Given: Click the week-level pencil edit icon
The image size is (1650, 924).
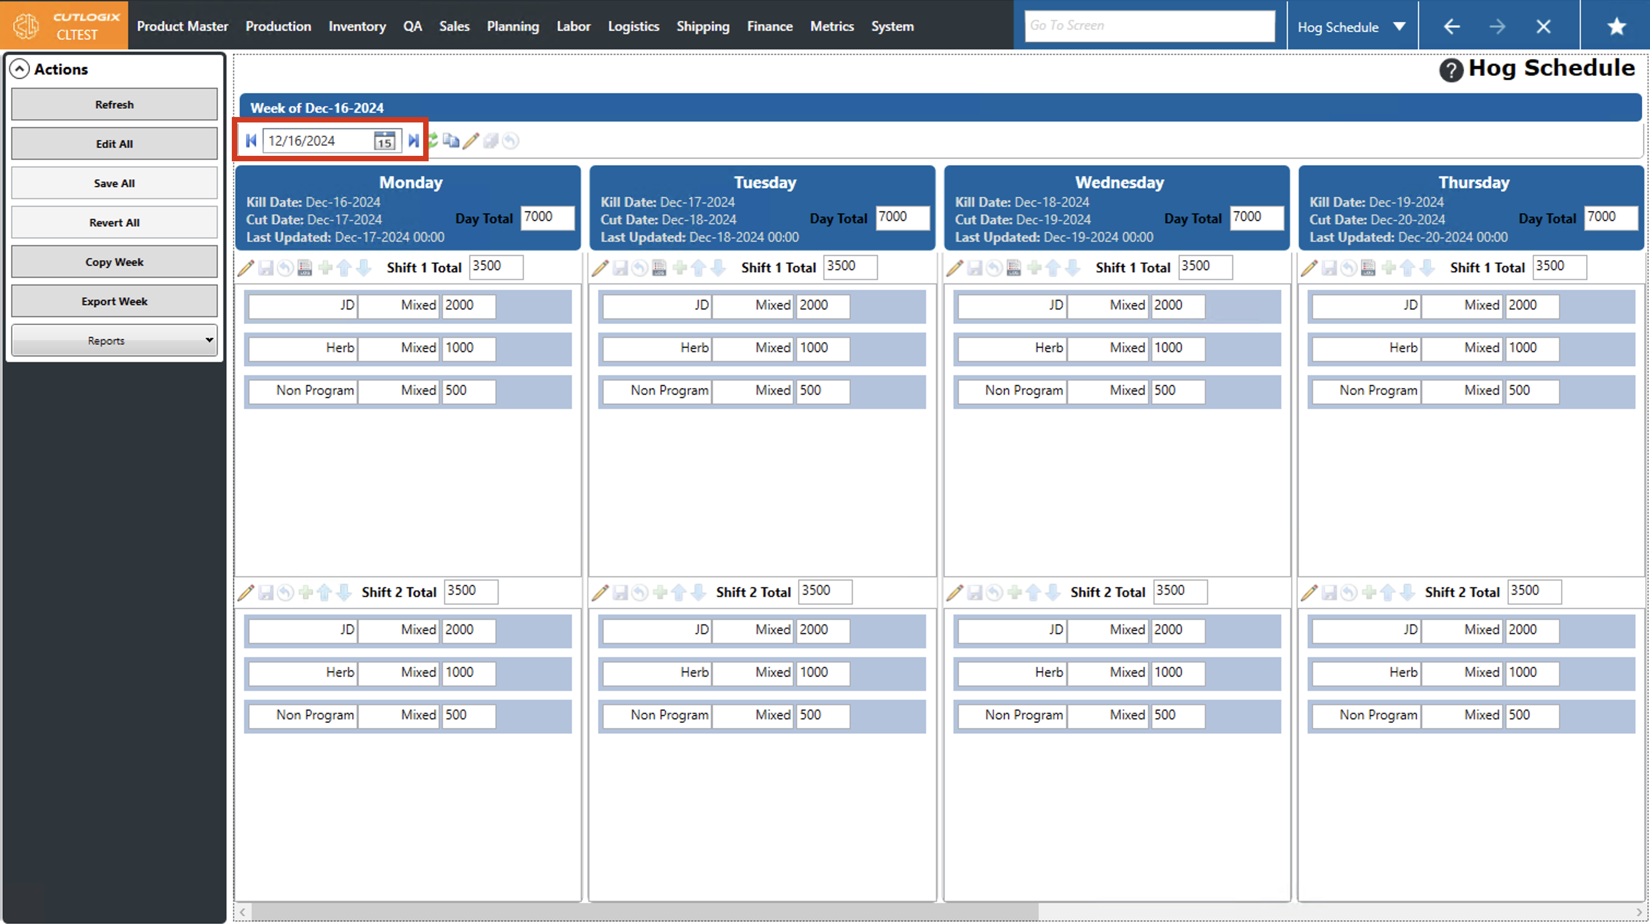Looking at the screenshot, I should click(471, 141).
